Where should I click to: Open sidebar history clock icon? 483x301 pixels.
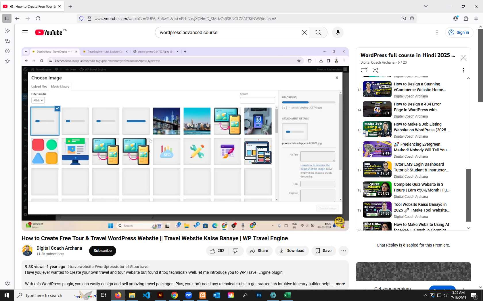(7, 51)
